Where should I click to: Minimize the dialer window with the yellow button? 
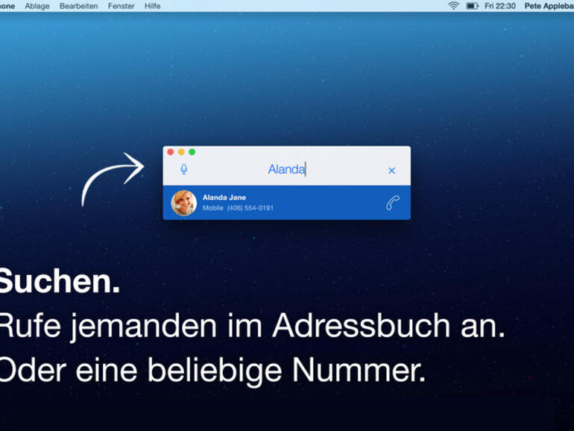click(x=181, y=152)
